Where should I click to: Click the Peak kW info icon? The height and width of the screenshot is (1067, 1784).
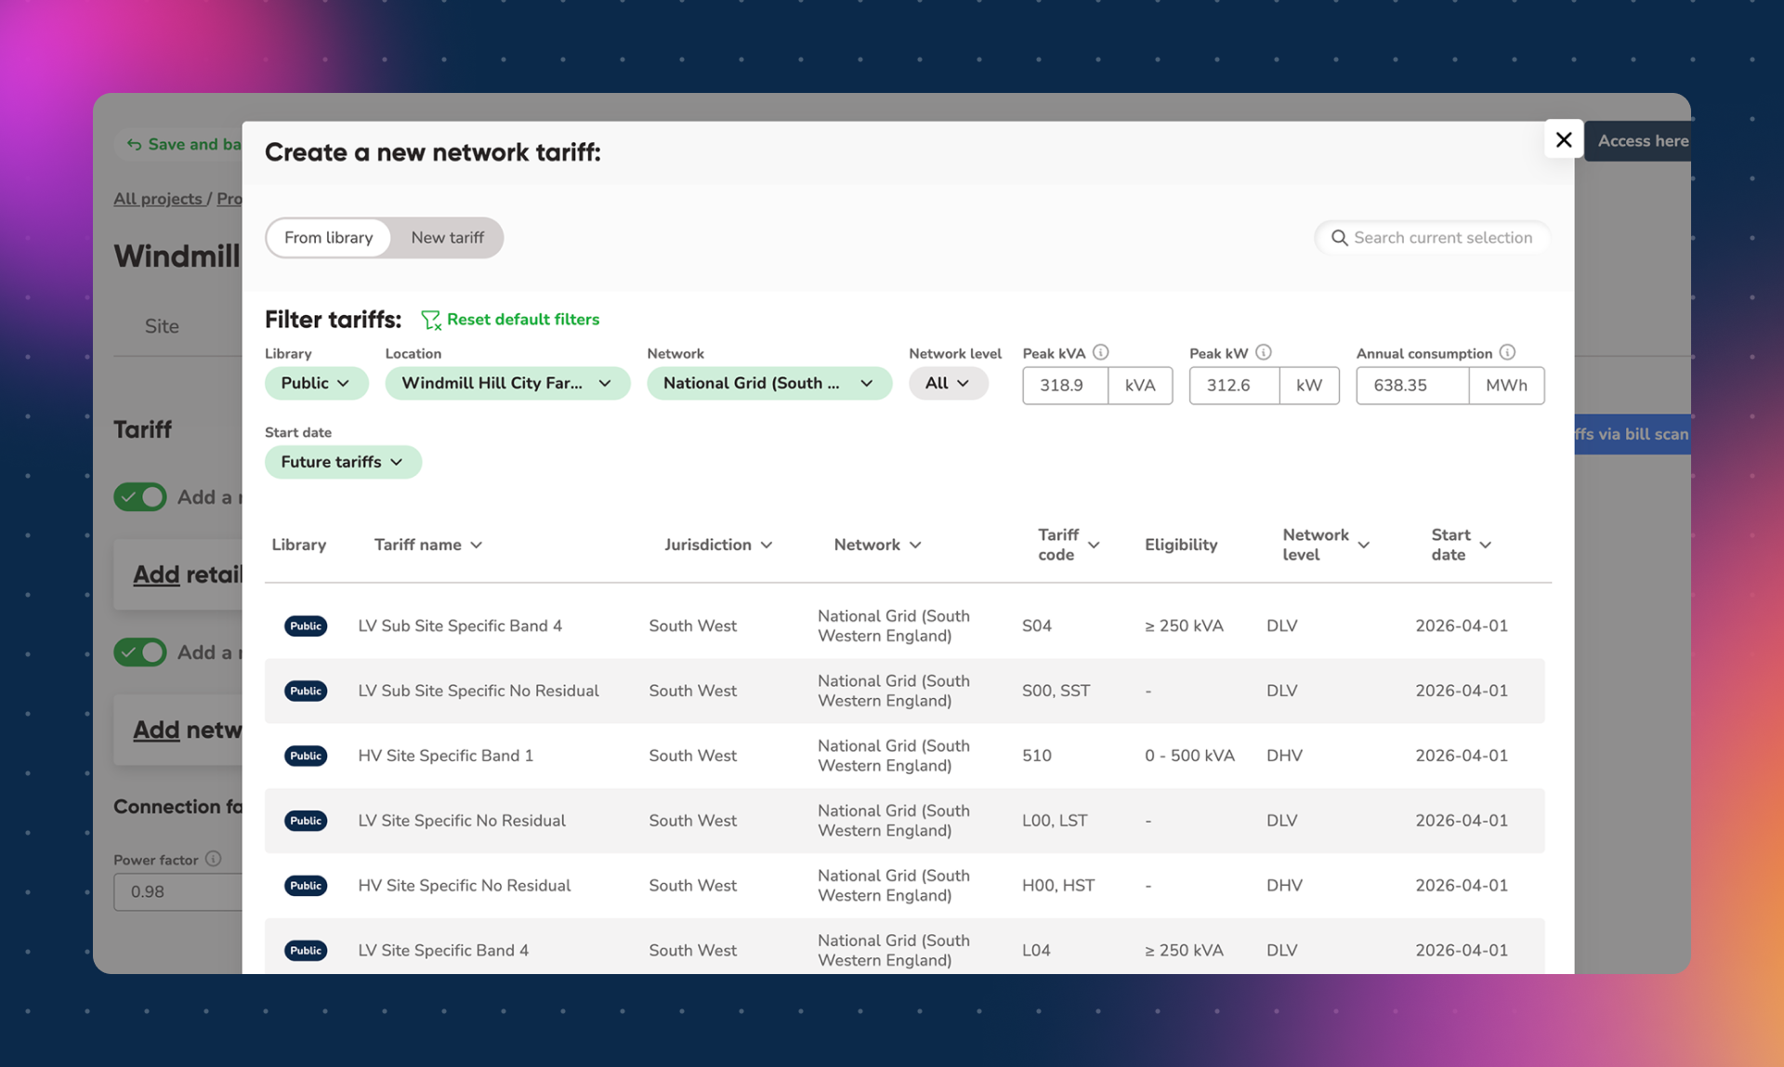1263,352
